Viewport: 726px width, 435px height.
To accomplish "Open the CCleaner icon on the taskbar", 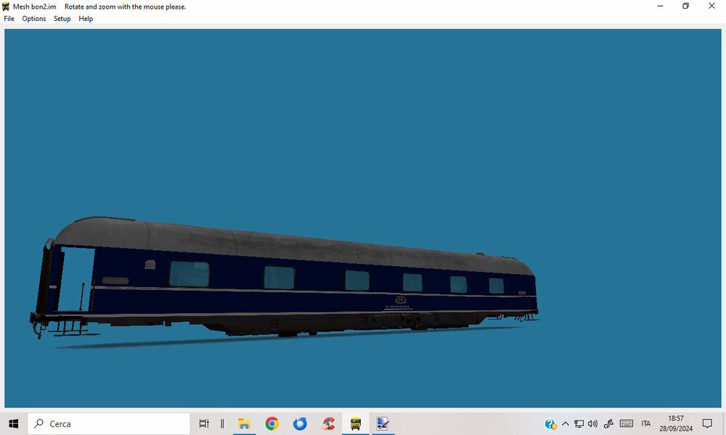I will click(328, 423).
